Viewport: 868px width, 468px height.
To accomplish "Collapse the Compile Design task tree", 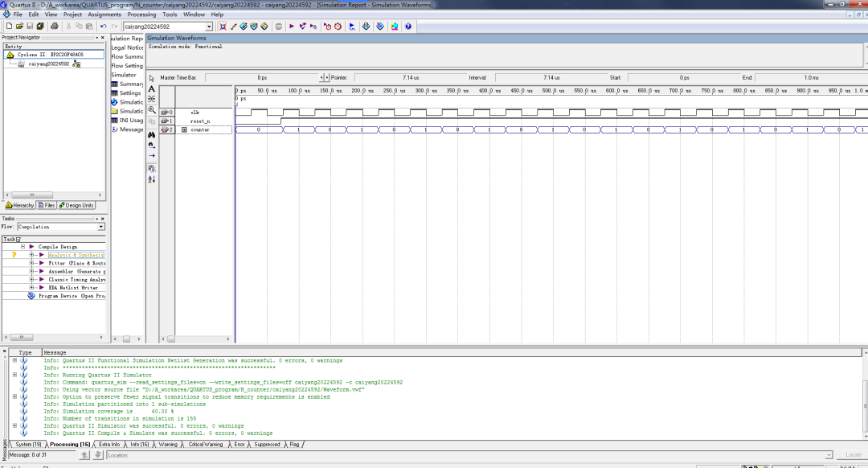I will [x=23, y=247].
